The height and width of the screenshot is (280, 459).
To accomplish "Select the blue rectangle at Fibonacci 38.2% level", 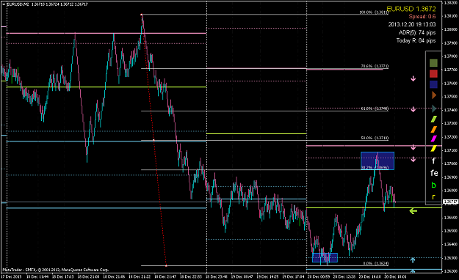I will 377,161.
